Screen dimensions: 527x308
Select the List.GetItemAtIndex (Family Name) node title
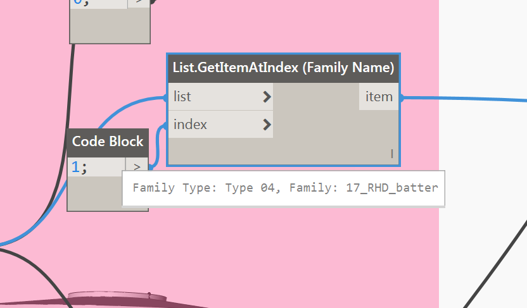[x=283, y=68]
